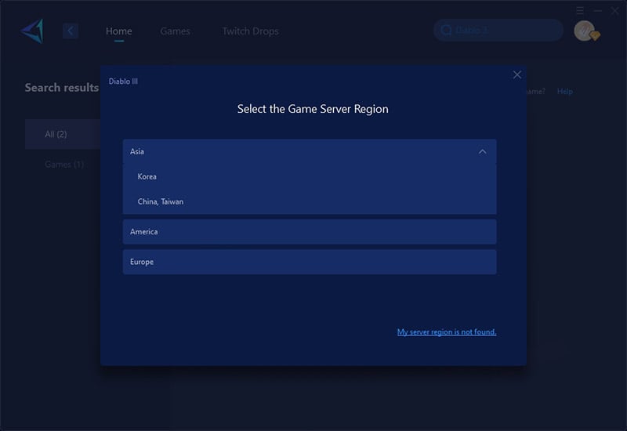Select the China, Taiwan server
627x431 pixels.
[x=310, y=201]
